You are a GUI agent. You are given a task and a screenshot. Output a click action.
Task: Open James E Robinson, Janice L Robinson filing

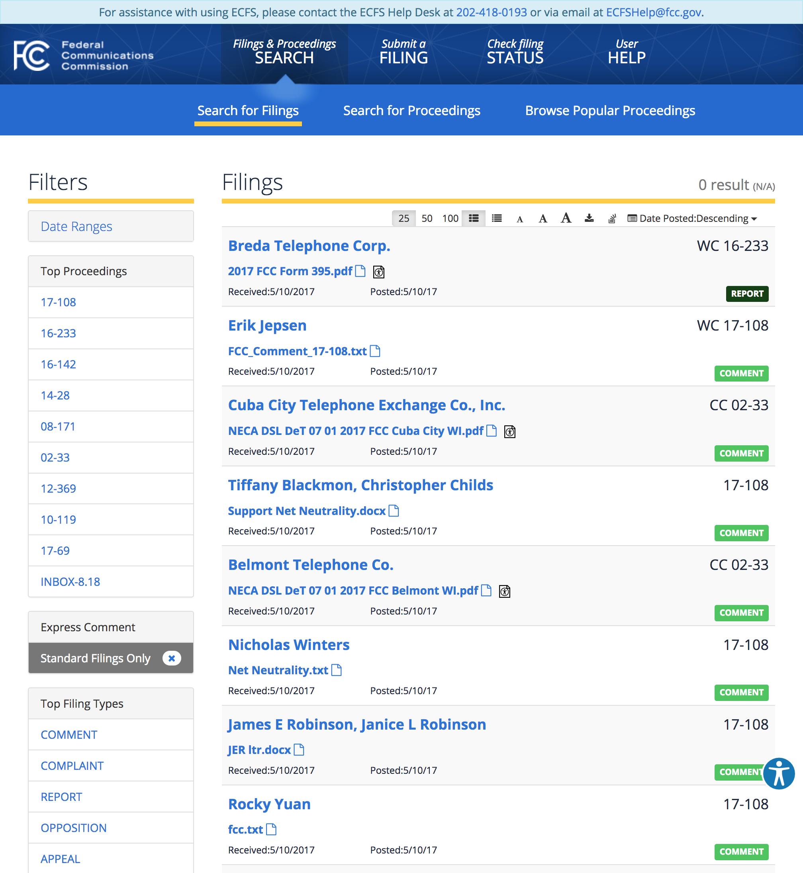pos(357,724)
